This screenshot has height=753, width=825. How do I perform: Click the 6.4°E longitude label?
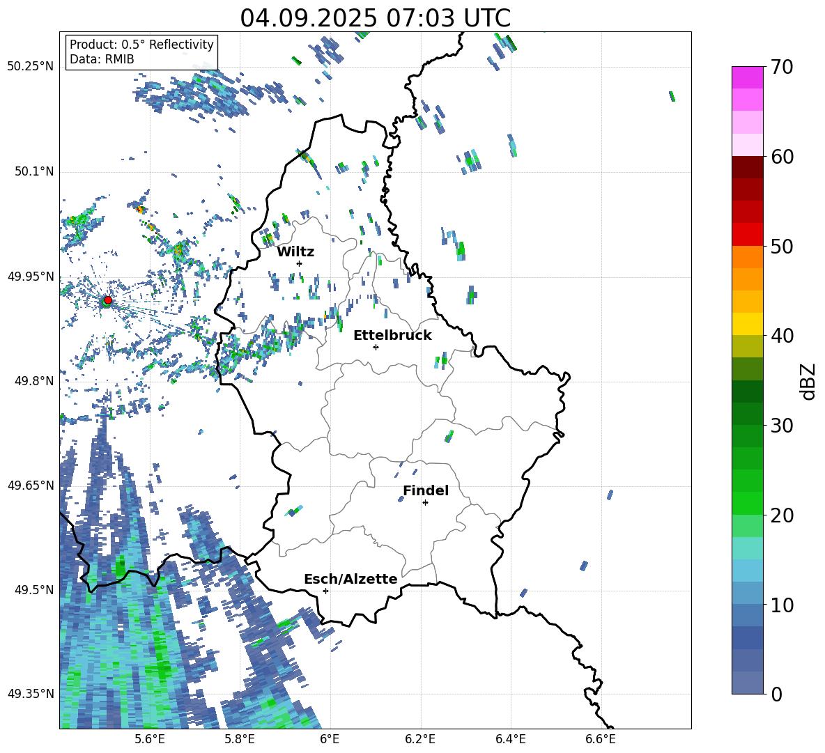click(510, 739)
